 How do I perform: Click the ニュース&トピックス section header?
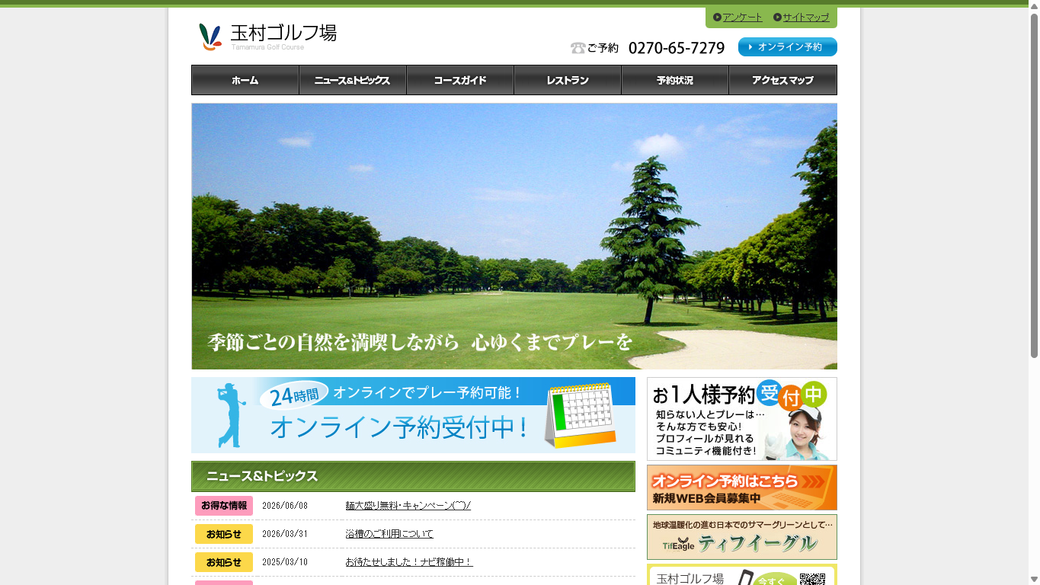pos(413,476)
